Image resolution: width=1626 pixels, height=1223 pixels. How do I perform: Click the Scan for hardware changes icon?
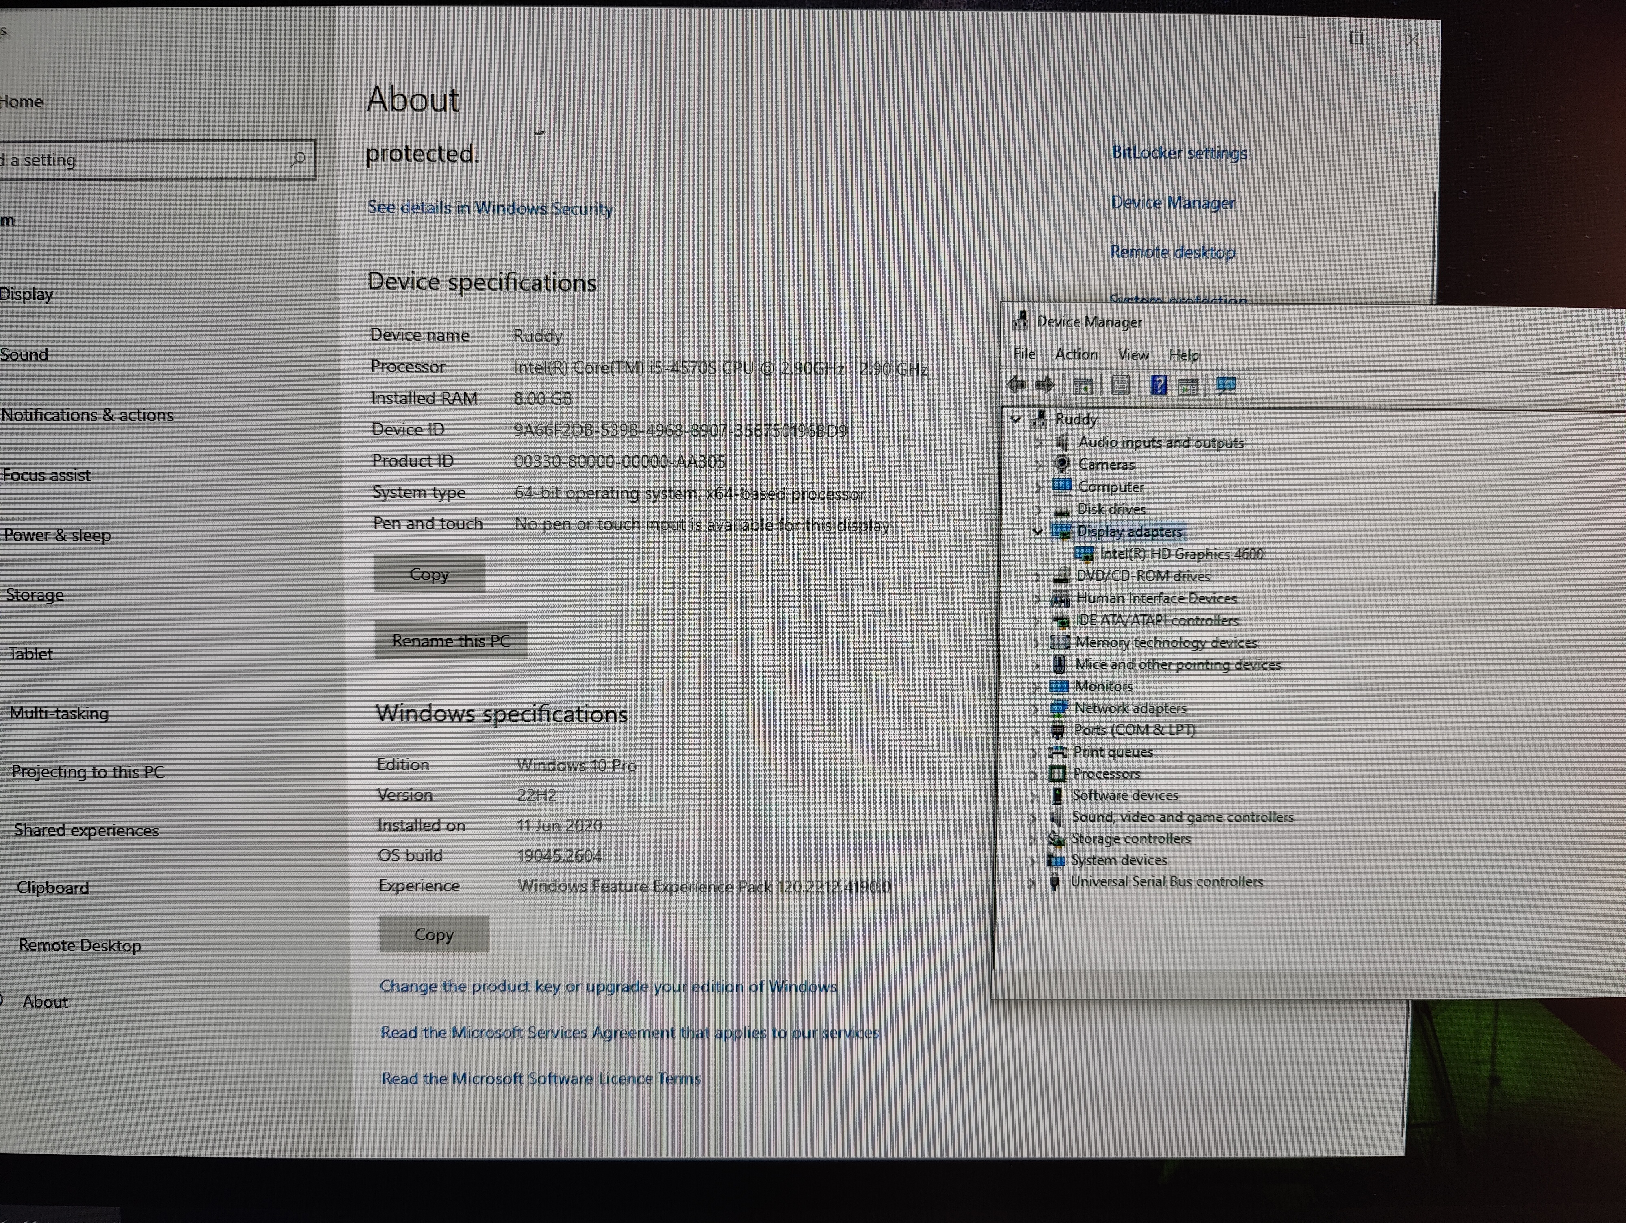tap(1226, 385)
